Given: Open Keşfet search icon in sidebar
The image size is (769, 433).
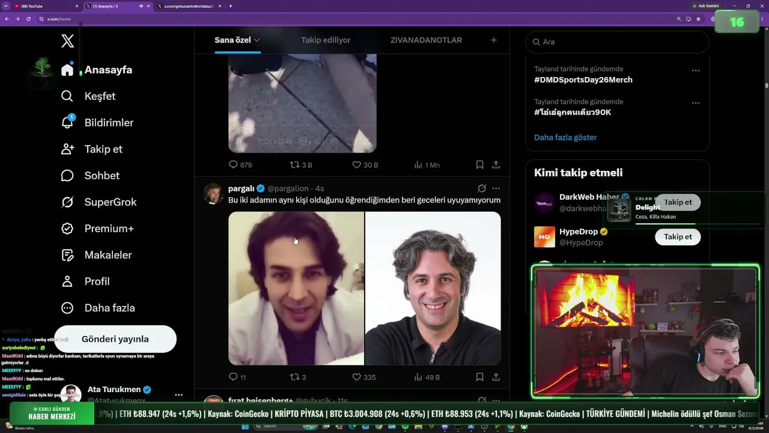Looking at the screenshot, I should [67, 96].
